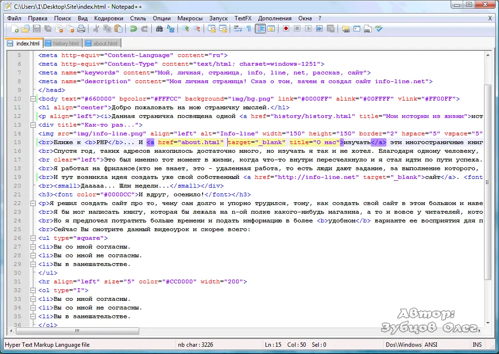Click the Redo toolbar arrow
Viewport: 499px width, 354px height.
144,29
